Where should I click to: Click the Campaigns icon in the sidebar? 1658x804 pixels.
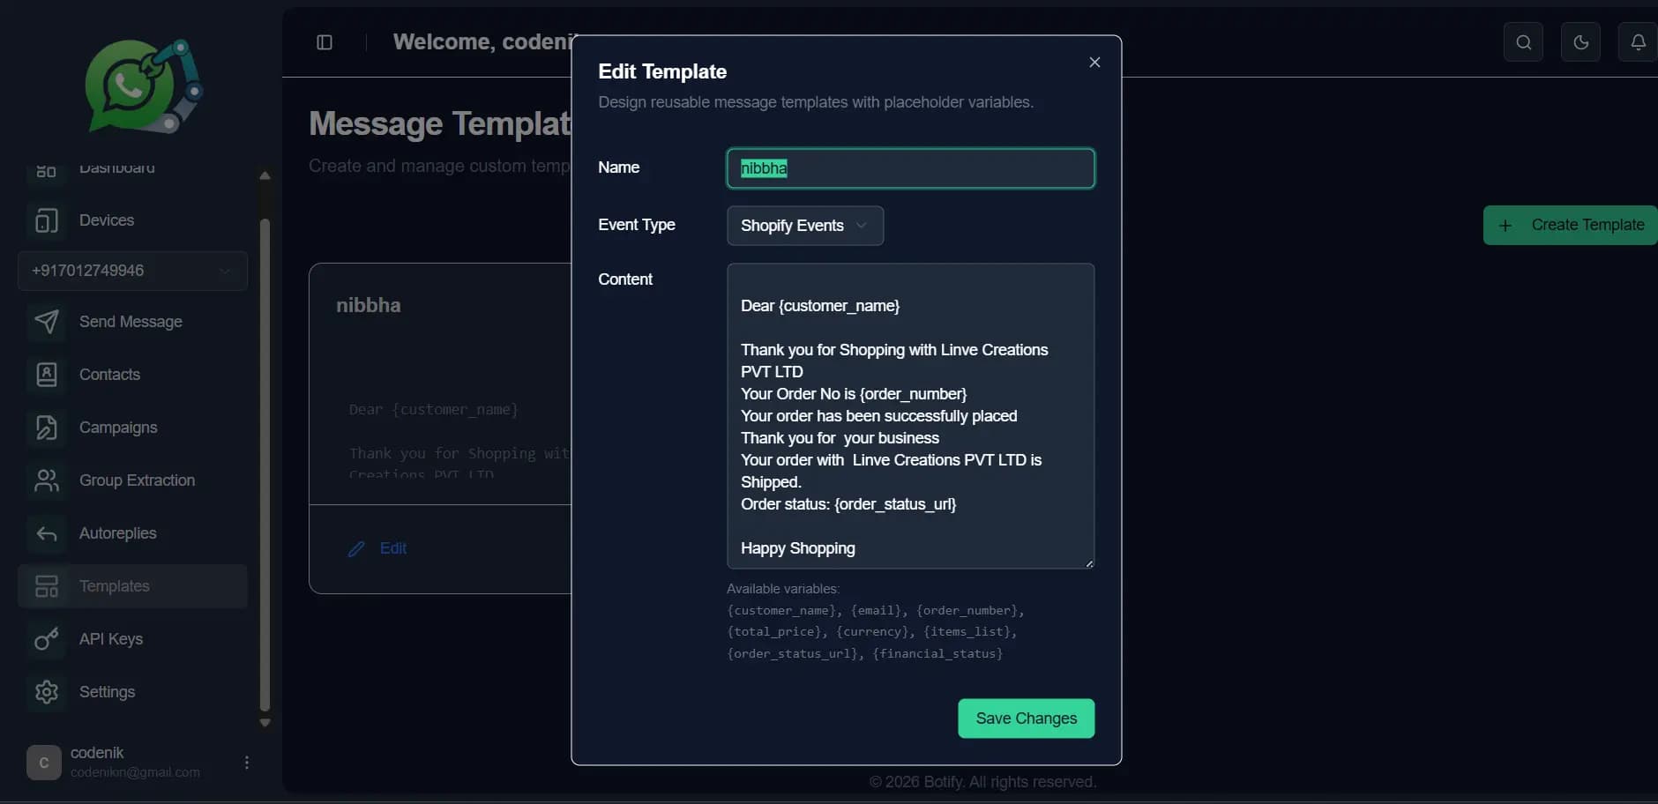tap(47, 428)
